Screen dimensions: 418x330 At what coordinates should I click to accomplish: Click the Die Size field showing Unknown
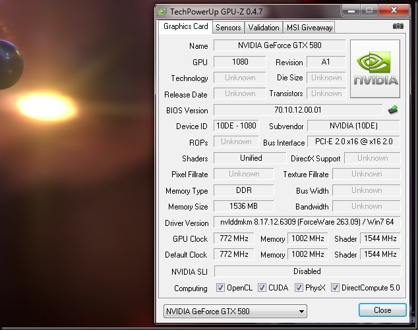(326, 78)
